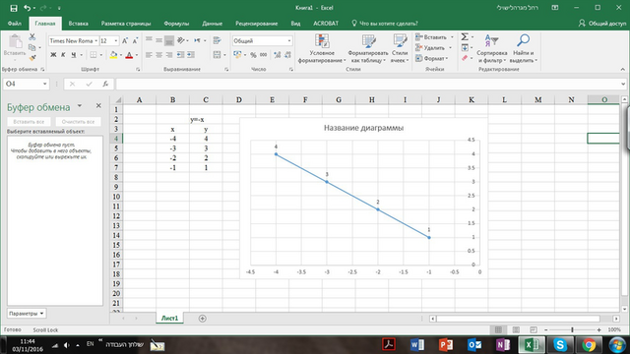Open the Формулы ribbon tab

(176, 24)
